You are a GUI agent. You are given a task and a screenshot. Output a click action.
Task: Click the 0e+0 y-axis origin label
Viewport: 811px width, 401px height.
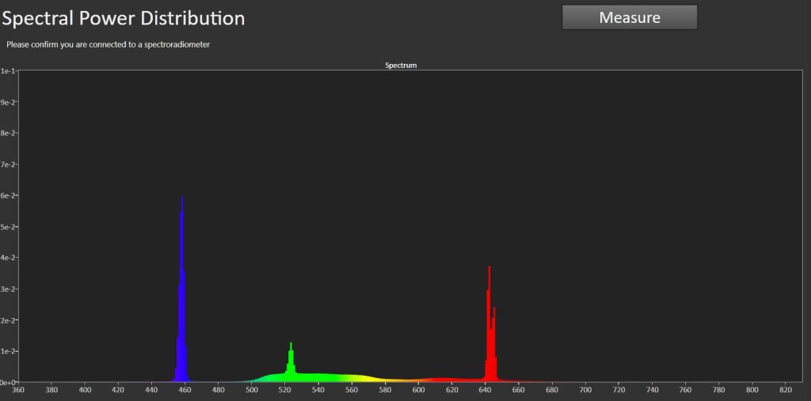click(x=7, y=382)
